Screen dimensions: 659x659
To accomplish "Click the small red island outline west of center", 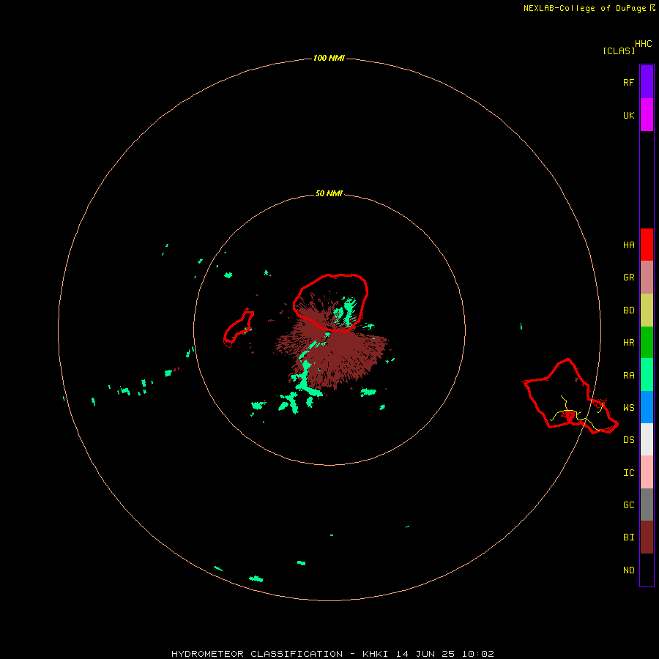I will tap(238, 329).
